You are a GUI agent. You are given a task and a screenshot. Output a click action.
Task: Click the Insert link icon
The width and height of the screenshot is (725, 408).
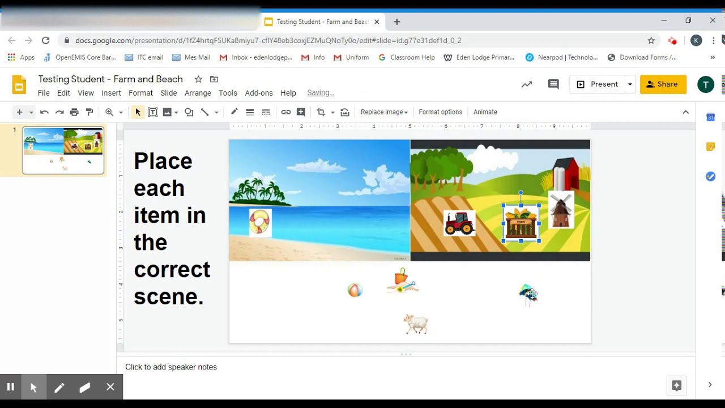pos(286,112)
